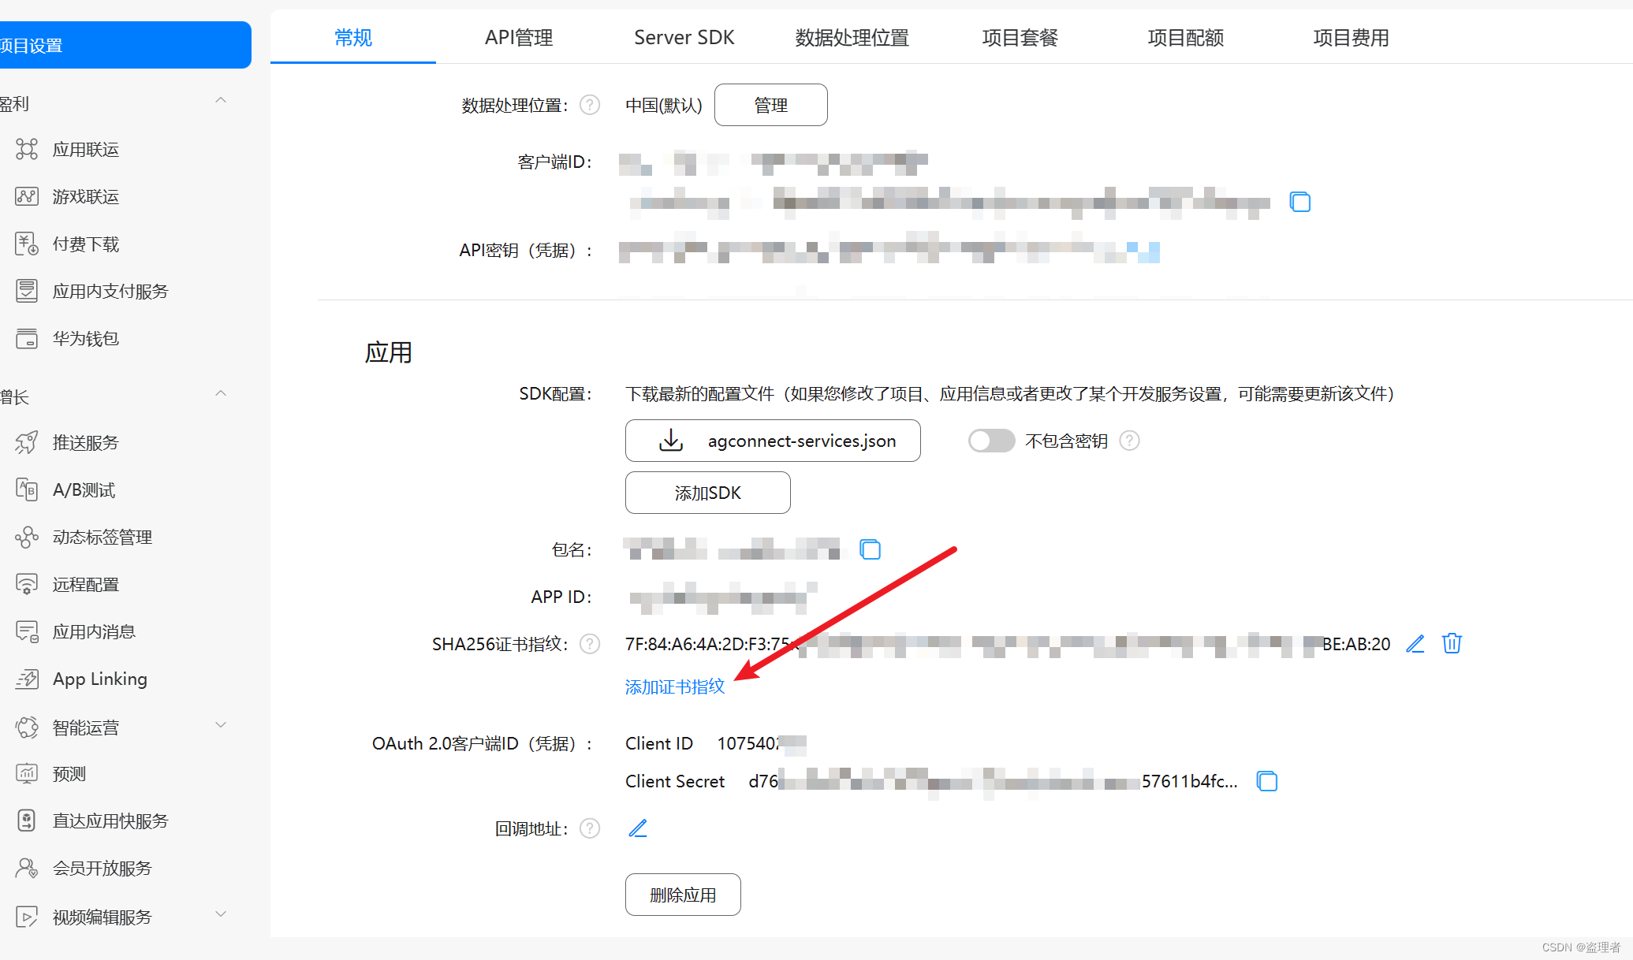Copy the 包名 package name
Image resolution: width=1633 pixels, height=960 pixels.
(x=870, y=549)
